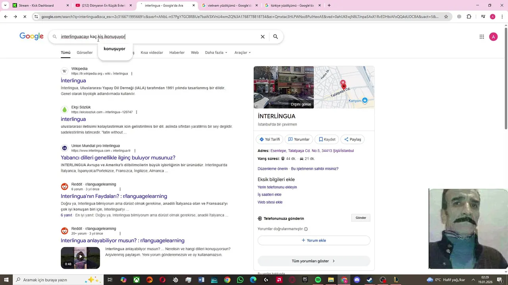The width and height of the screenshot is (508, 285).
Task: Open the Discord taskbar icon
Action: [x=357, y=280]
